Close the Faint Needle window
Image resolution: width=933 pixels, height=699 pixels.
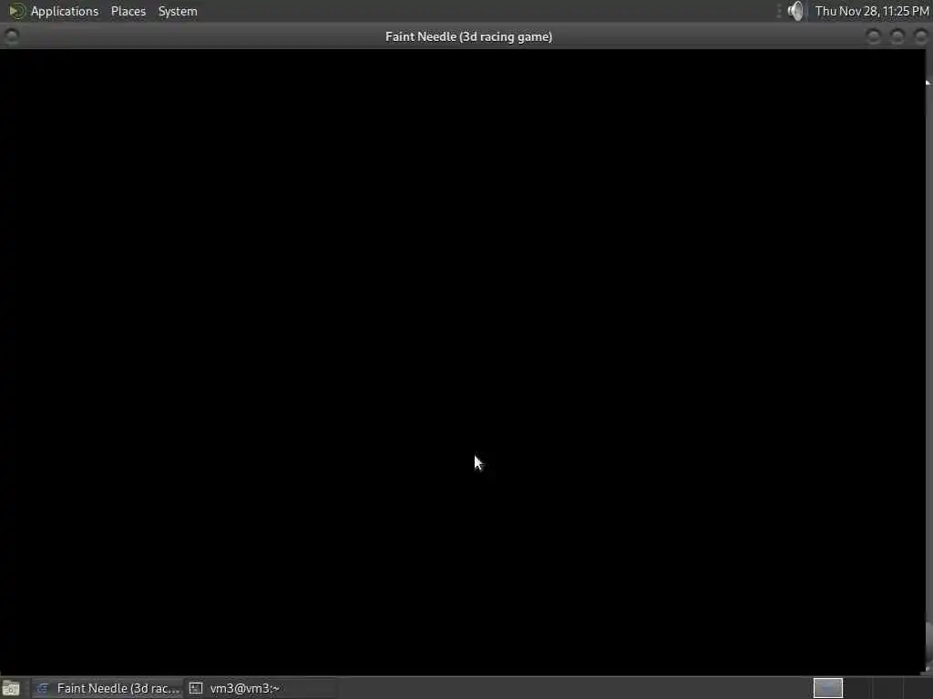click(920, 36)
